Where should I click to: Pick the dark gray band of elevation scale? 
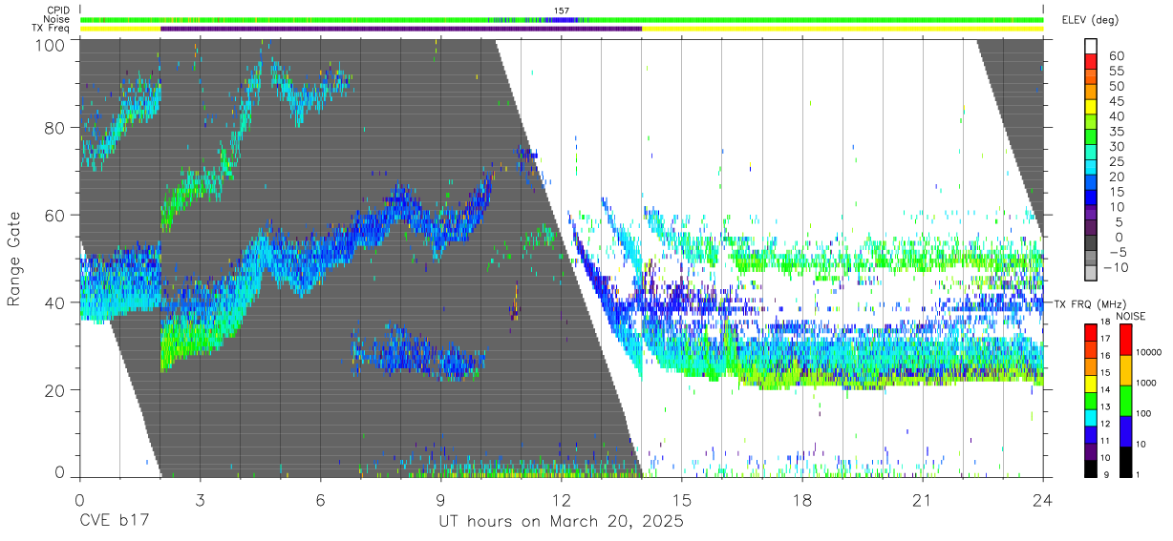(1091, 242)
